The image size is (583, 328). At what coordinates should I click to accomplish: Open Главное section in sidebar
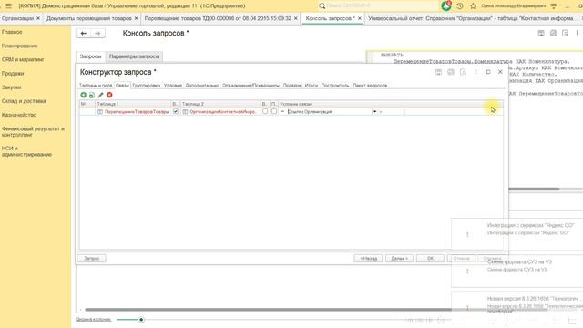click(x=12, y=32)
